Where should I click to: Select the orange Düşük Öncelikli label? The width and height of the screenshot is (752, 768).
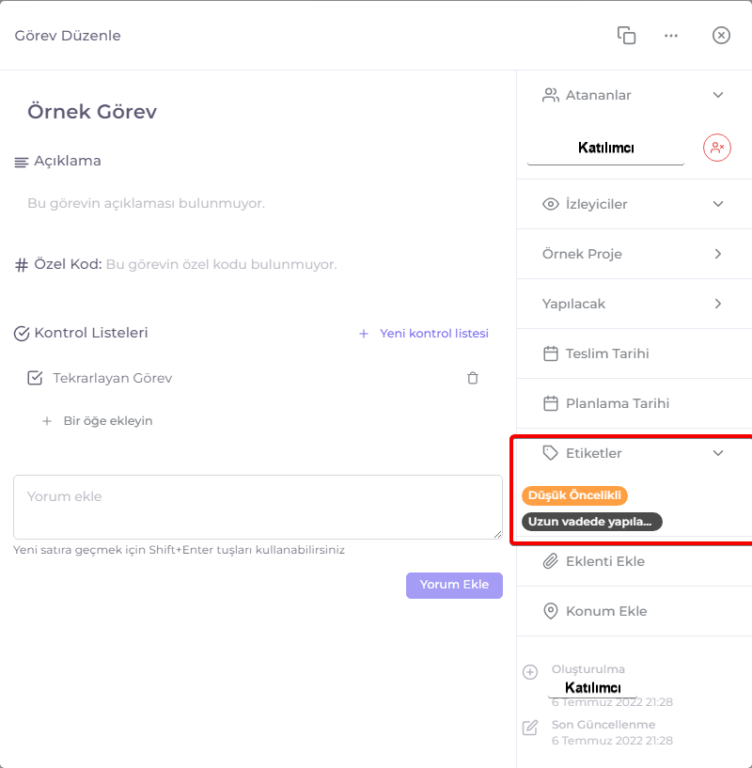tap(574, 495)
